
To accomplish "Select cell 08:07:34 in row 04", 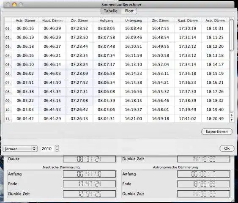I will [x=107, y=55].
